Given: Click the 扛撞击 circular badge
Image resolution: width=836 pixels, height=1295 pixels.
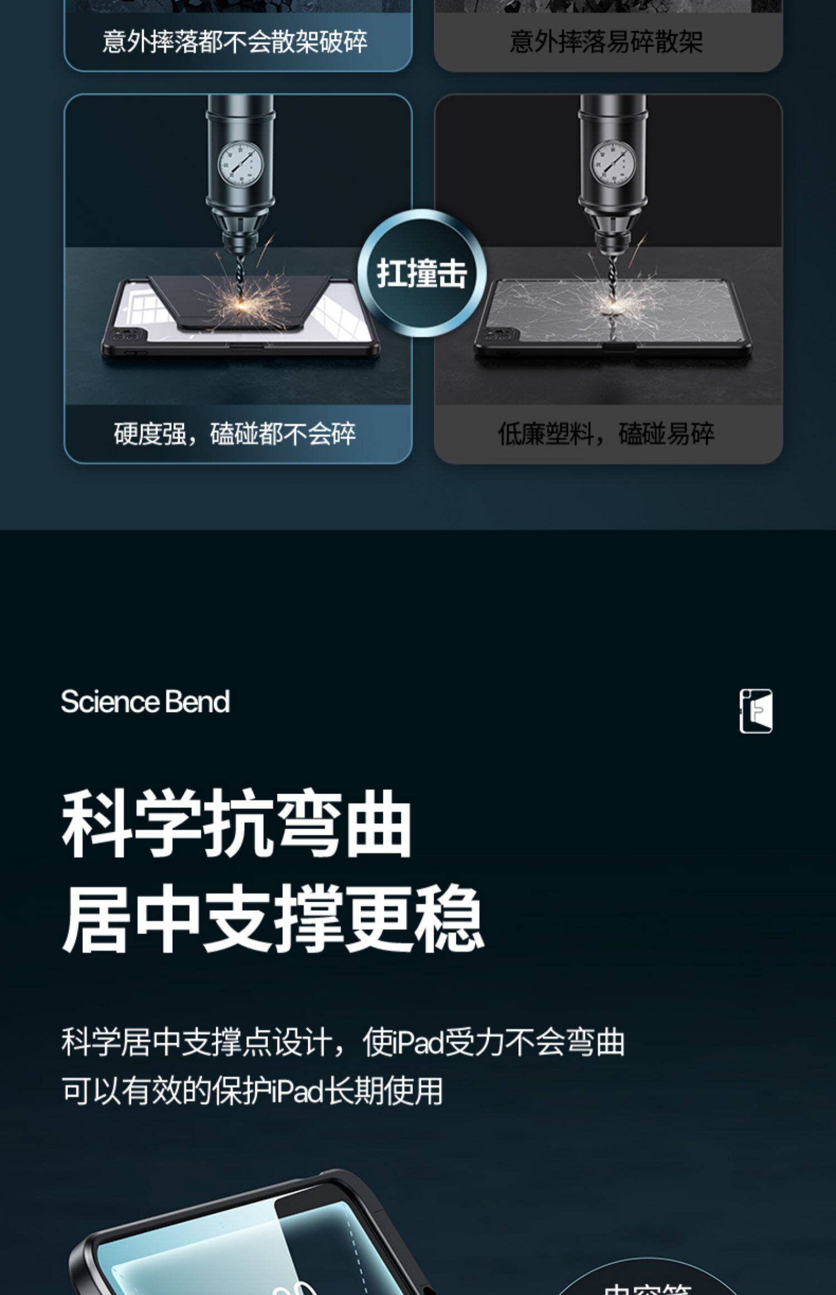Looking at the screenshot, I should tap(422, 273).
